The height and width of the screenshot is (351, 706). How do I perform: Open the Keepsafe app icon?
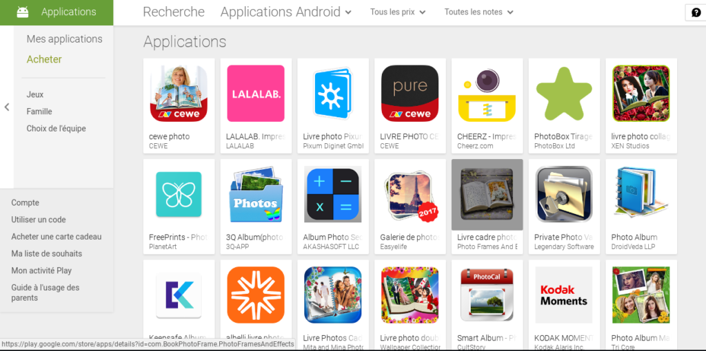(x=179, y=295)
